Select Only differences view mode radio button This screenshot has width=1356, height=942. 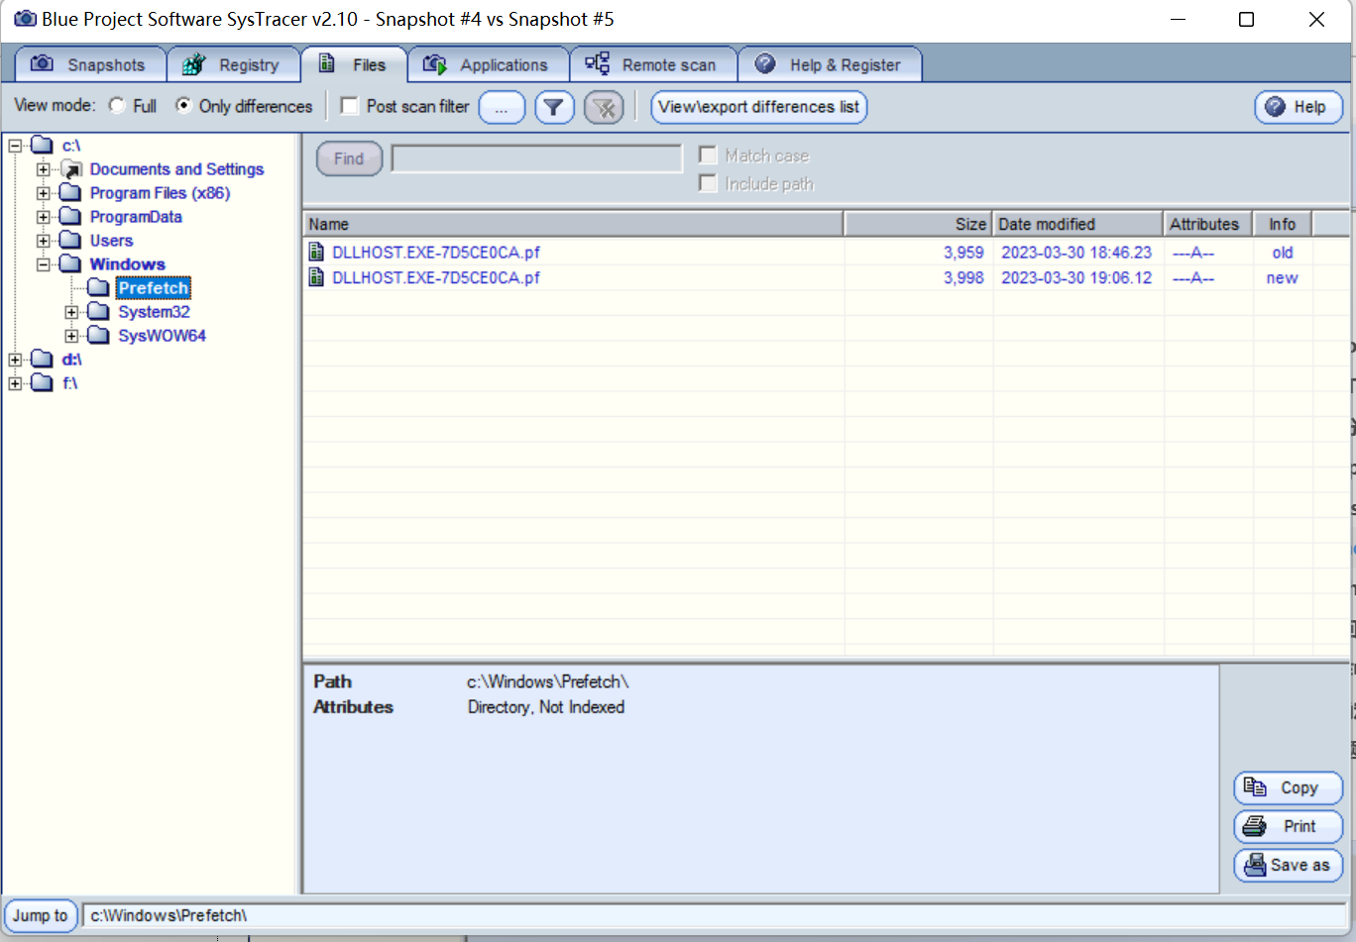183,105
